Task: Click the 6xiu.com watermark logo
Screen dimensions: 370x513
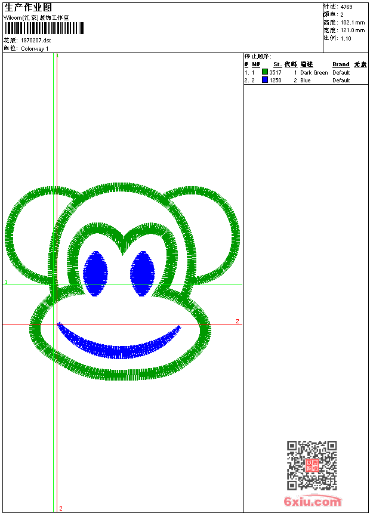Action: 313,502
